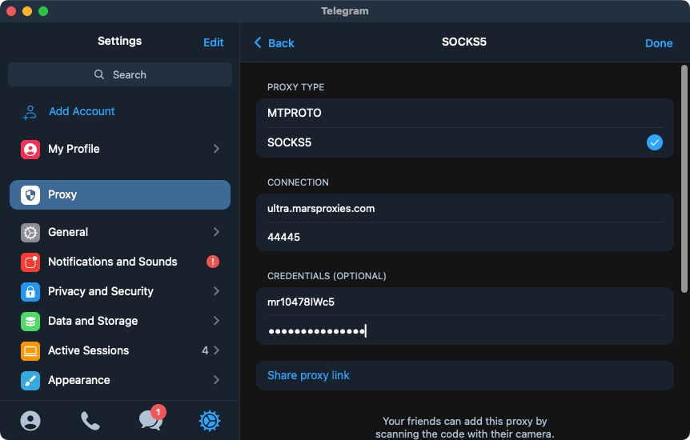Image resolution: width=690 pixels, height=440 pixels.
Task: Click the Active Sessions count 4
Action: pos(205,350)
